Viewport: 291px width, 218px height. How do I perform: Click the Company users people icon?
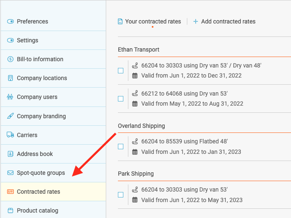pos(10,97)
